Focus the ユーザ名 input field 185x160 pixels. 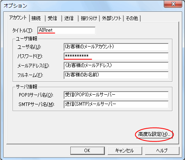point(116,47)
